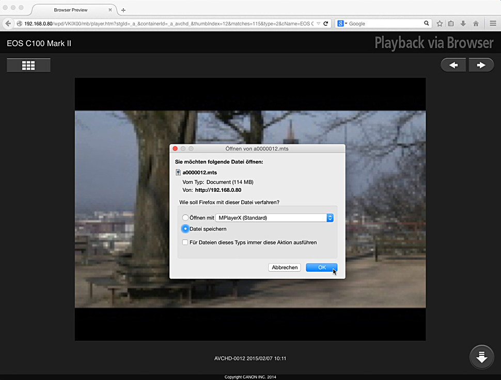
Task: Go to Firefox home page icon
Action: 476,24
